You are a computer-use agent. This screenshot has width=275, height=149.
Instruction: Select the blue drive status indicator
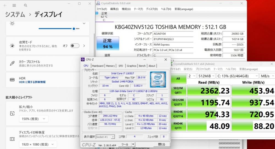(x=97, y=13)
